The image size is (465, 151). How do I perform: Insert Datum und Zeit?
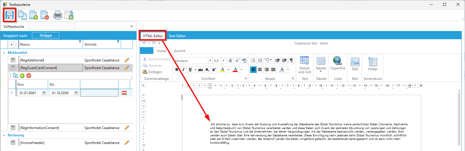coord(305,65)
